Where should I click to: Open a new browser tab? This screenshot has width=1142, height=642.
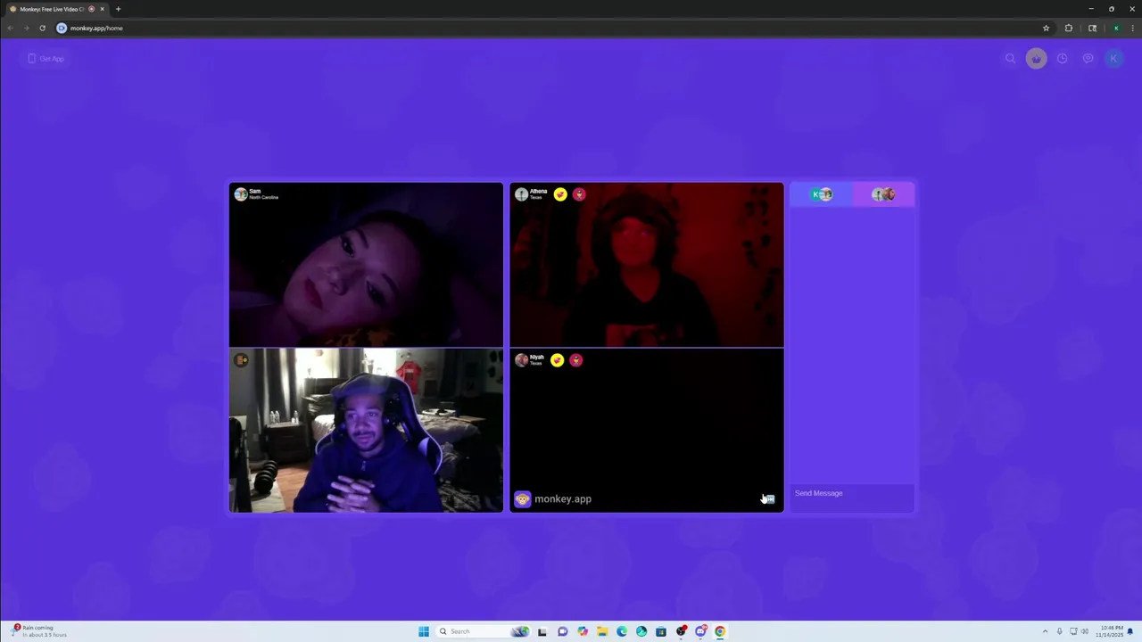click(x=118, y=9)
